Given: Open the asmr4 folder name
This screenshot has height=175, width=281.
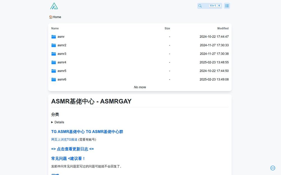Looking at the screenshot, I should 62,62.
